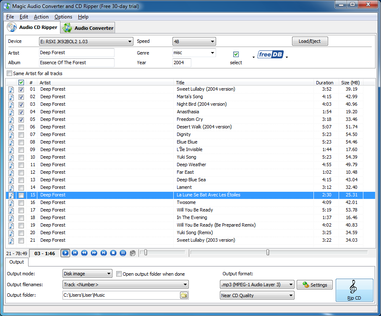Check track 09 L'Île Invisible checkbox
Image resolution: width=381 pixels, height=316 pixels.
click(21, 150)
